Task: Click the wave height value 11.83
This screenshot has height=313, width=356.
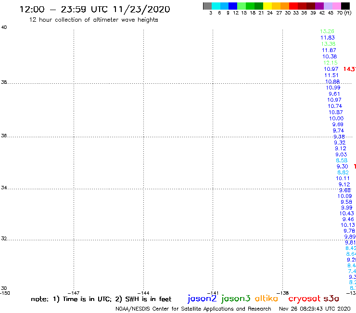Action: pos(328,38)
